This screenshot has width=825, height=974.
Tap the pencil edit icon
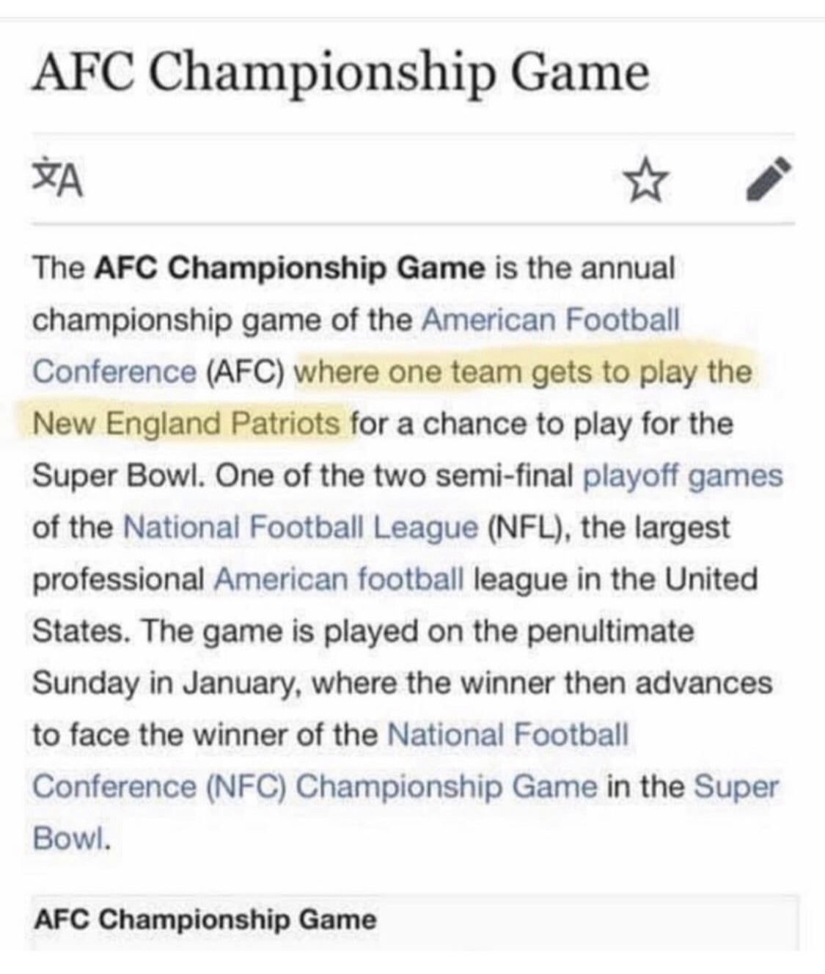[770, 179]
